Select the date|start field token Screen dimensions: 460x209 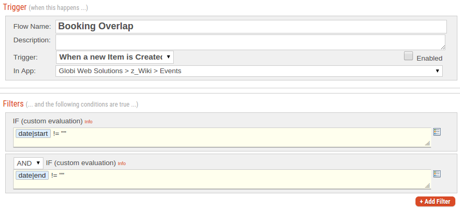pos(33,134)
